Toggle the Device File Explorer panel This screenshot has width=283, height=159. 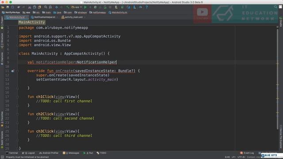click(x=281, y=136)
